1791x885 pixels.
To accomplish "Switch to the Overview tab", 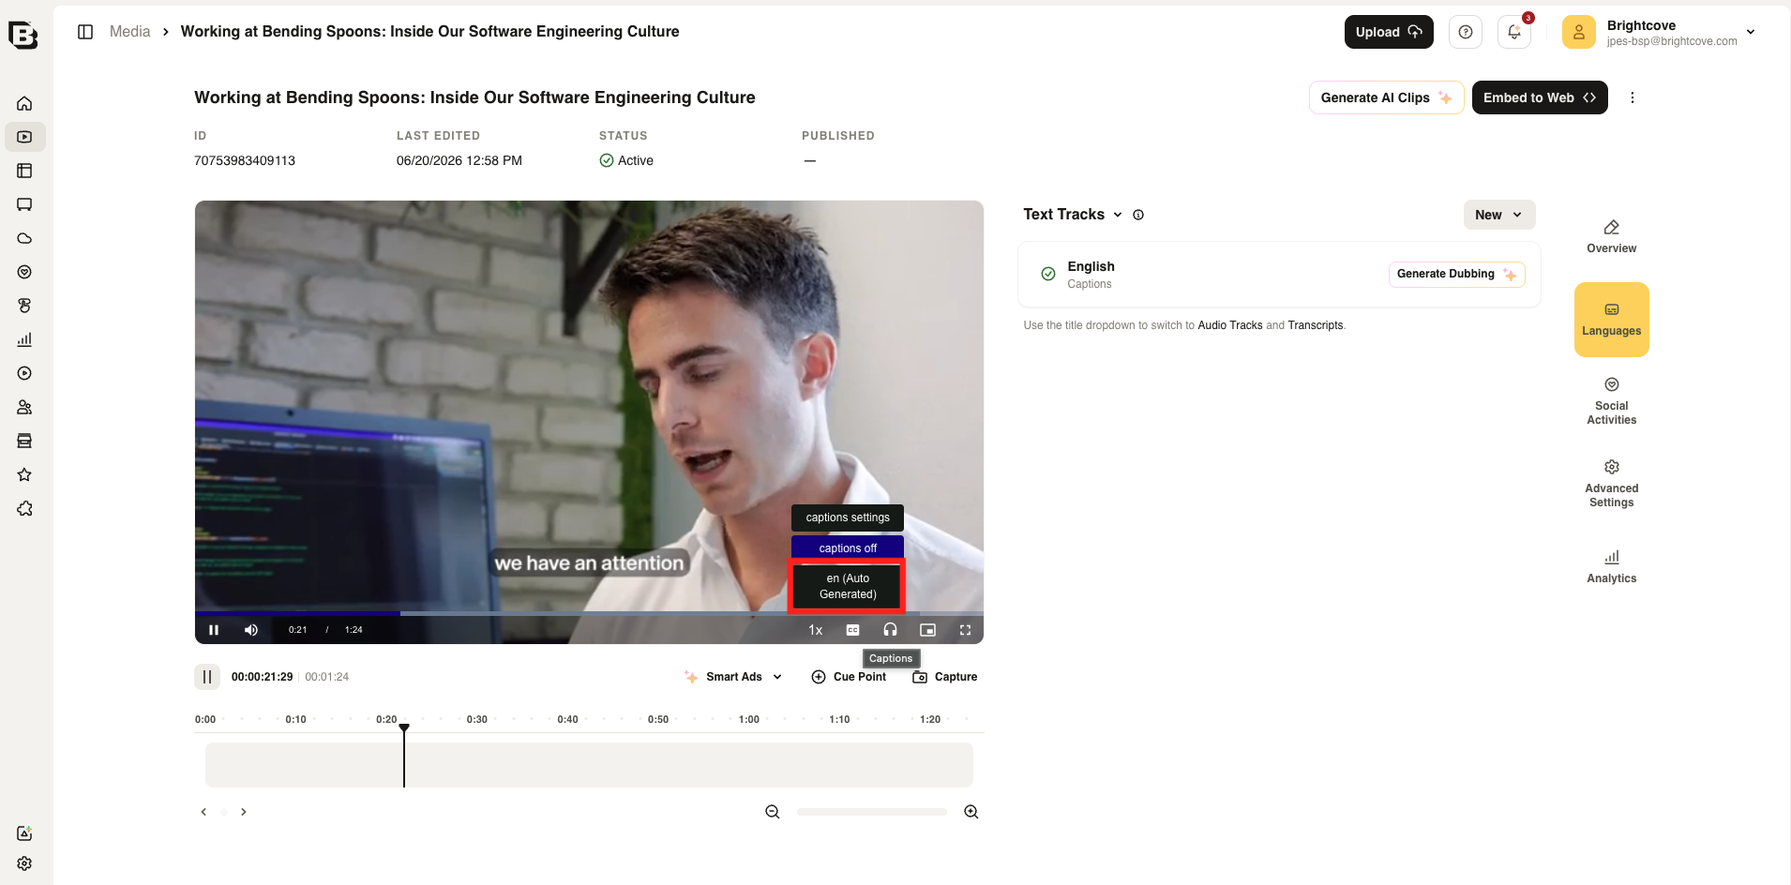I will click(1612, 237).
